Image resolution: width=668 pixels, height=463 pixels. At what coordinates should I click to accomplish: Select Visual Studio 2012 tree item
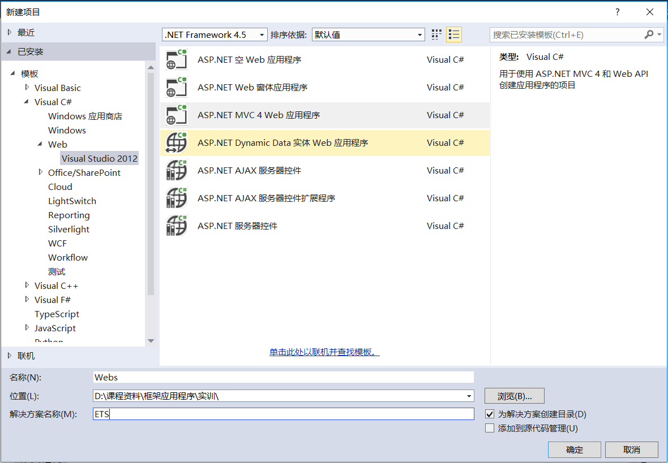click(x=99, y=158)
